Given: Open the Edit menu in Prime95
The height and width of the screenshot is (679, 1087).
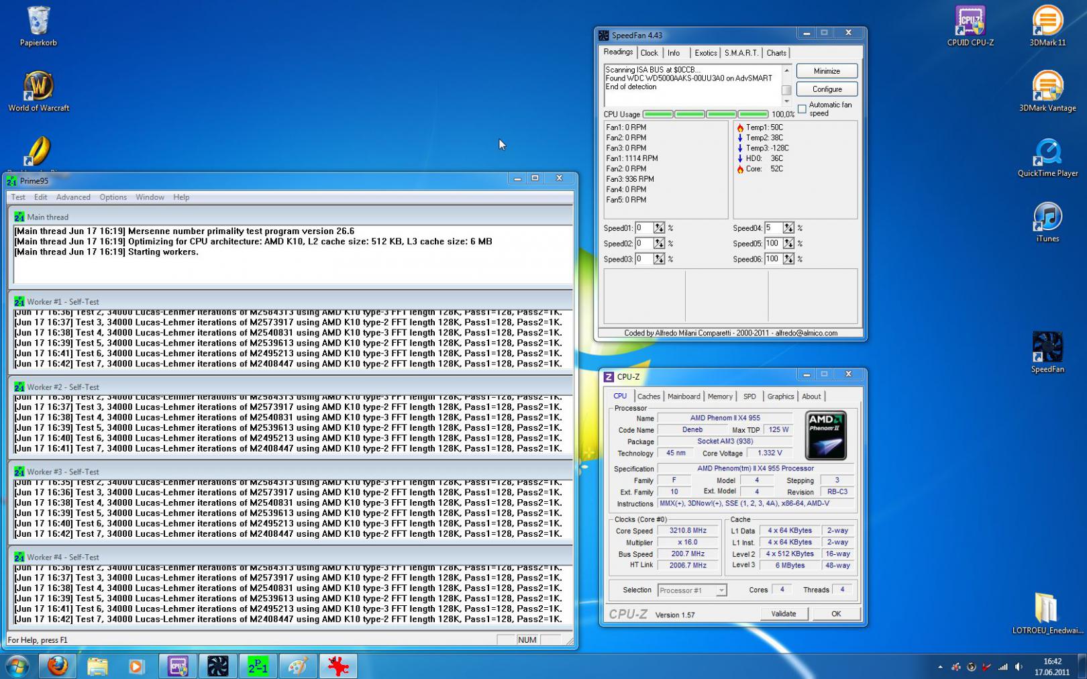Looking at the screenshot, I should pos(41,197).
